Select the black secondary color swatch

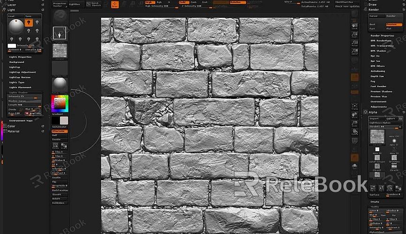(x=55, y=120)
